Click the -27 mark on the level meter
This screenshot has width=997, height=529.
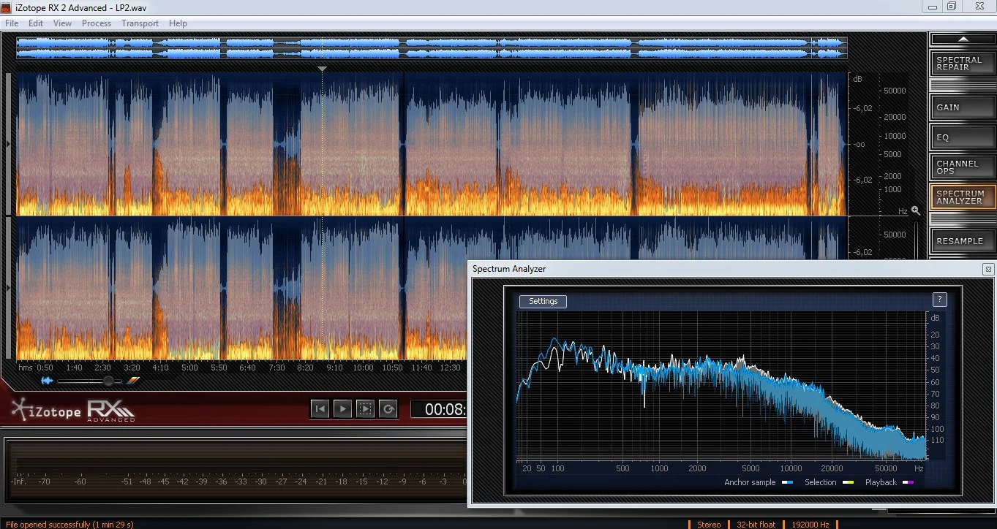pyautogui.click(x=281, y=482)
